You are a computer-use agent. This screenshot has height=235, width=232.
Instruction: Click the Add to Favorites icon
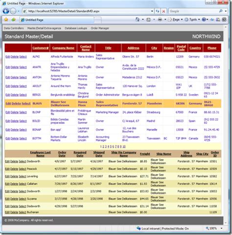pyautogui.click(x=14, y=20)
